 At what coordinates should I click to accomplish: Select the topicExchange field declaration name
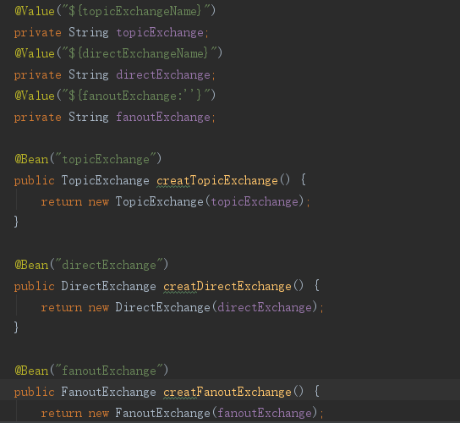point(160,33)
